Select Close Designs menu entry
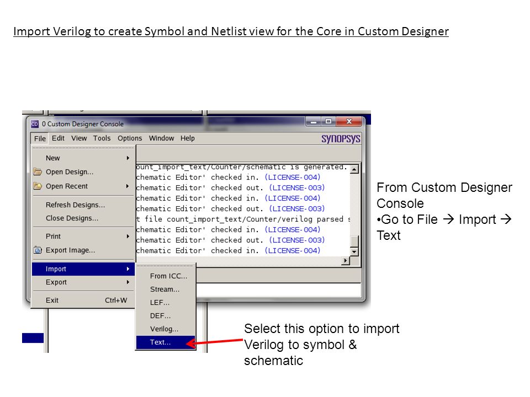The image size is (530, 397). pyautogui.click(x=83, y=218)
